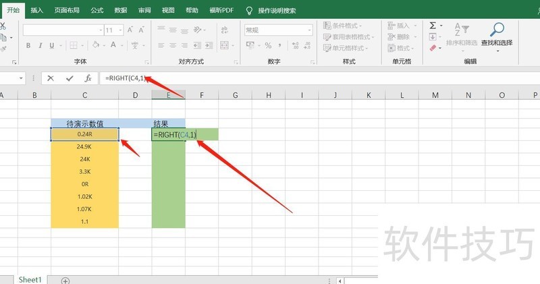Click Increase Decimal icon
This screenshot has width=540, height=284.
[295, 45]
